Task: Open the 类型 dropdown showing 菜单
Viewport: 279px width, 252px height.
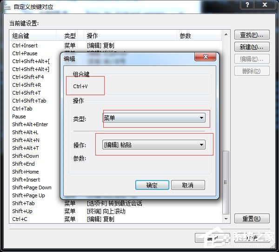Action: click(x=154, y=118)
